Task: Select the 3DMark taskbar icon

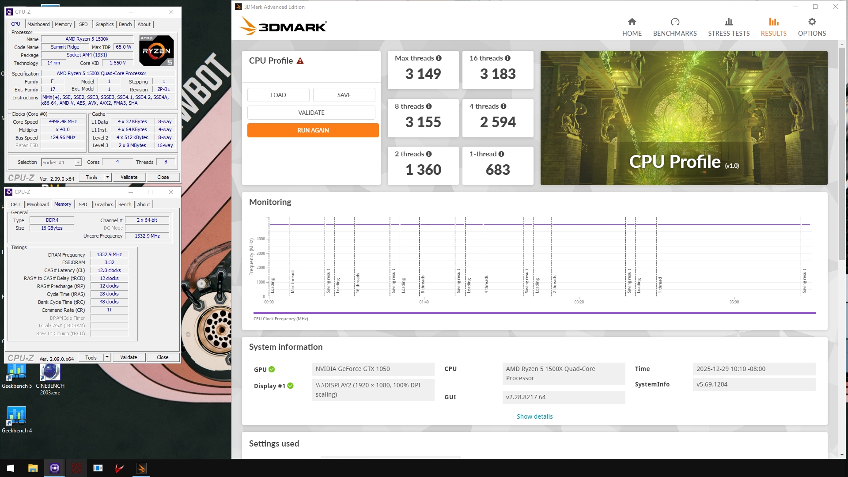Action: [x=141, y=468]
